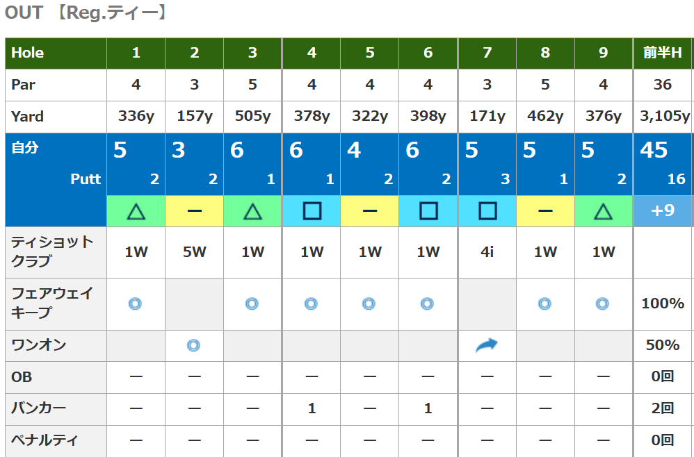
Task: Click hole 4 double-bogey square icon
Action: (x=312, y=210)
